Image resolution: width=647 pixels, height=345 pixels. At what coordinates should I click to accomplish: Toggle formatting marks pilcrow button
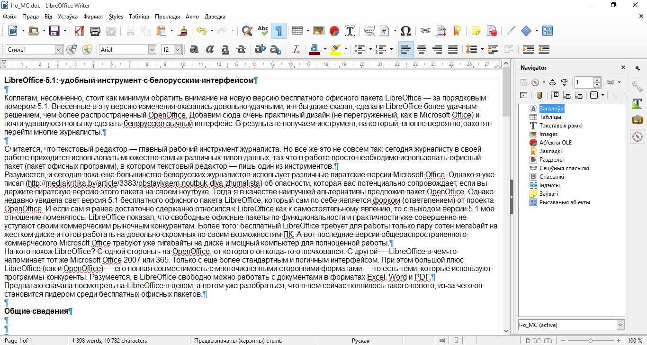279,31
